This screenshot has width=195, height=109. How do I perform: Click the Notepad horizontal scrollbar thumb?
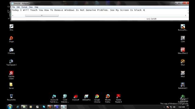(42, 15)
